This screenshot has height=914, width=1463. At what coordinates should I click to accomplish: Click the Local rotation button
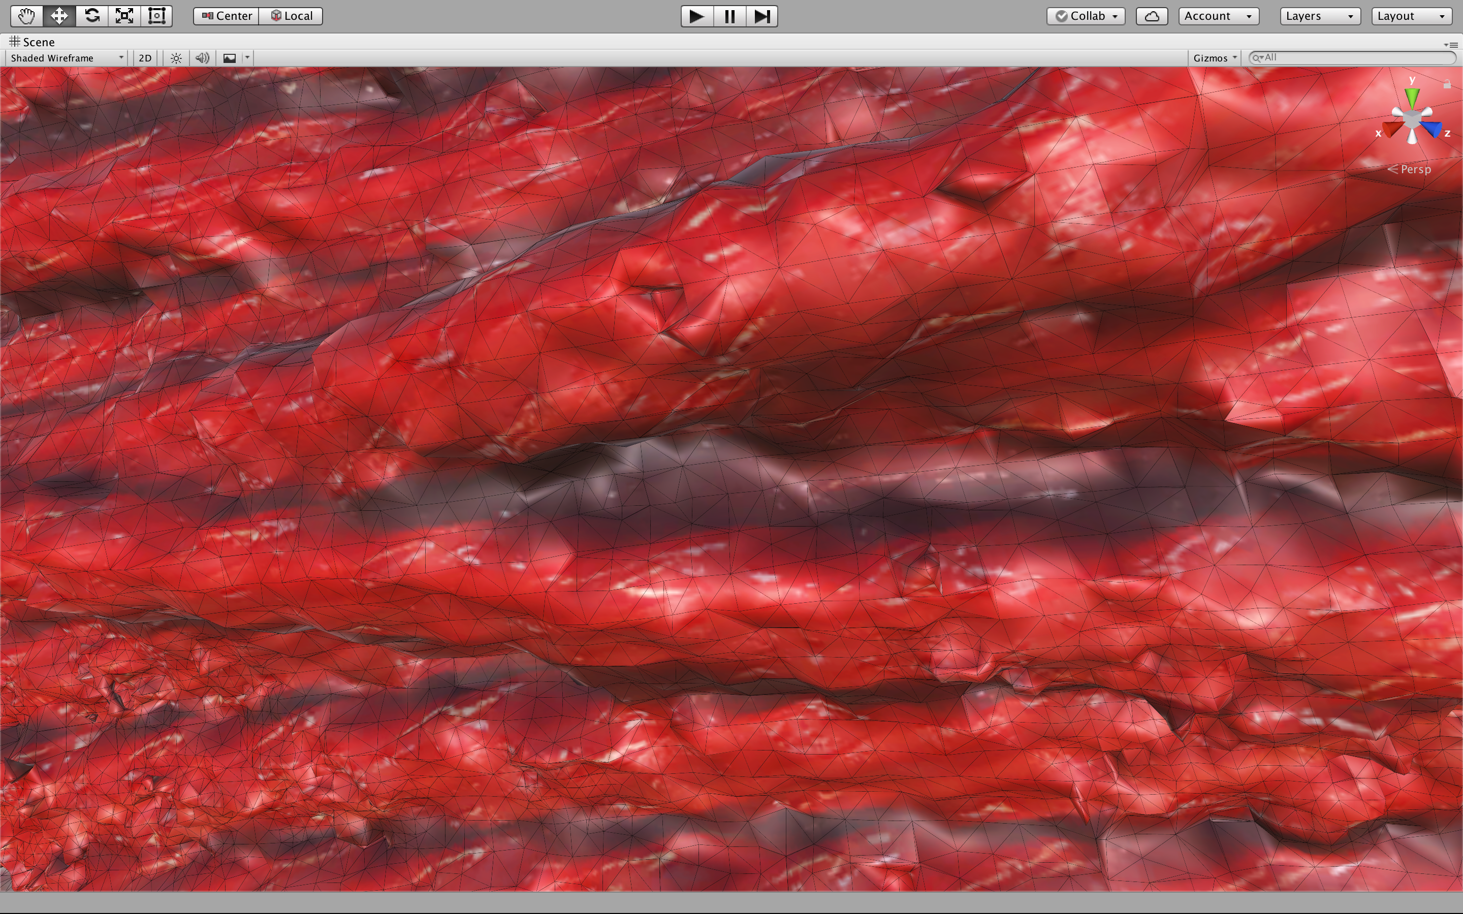(x=292, y=16)
